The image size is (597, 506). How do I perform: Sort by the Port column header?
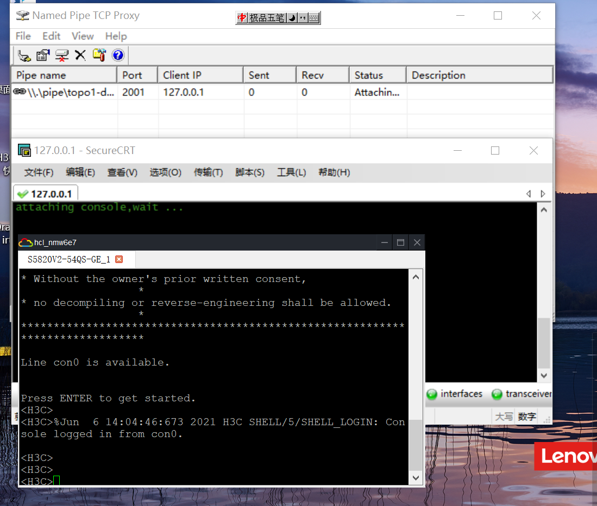click(137, 75)
